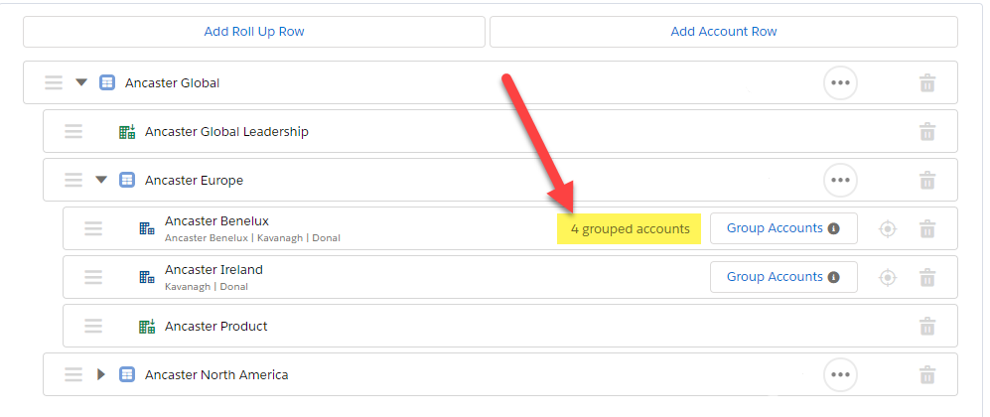Open more options for Ancaster Europe
990x417 pixels.
tap(840, 180)
